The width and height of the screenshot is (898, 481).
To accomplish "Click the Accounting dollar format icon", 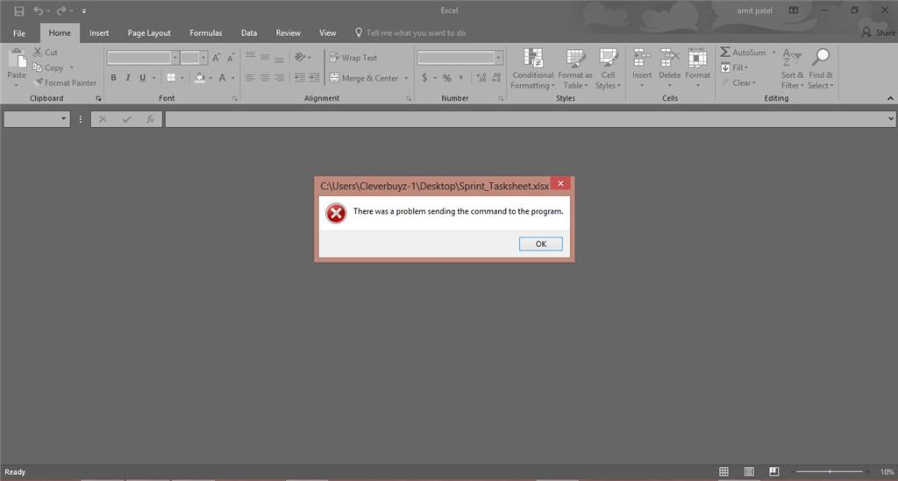I will click(424, 78).
